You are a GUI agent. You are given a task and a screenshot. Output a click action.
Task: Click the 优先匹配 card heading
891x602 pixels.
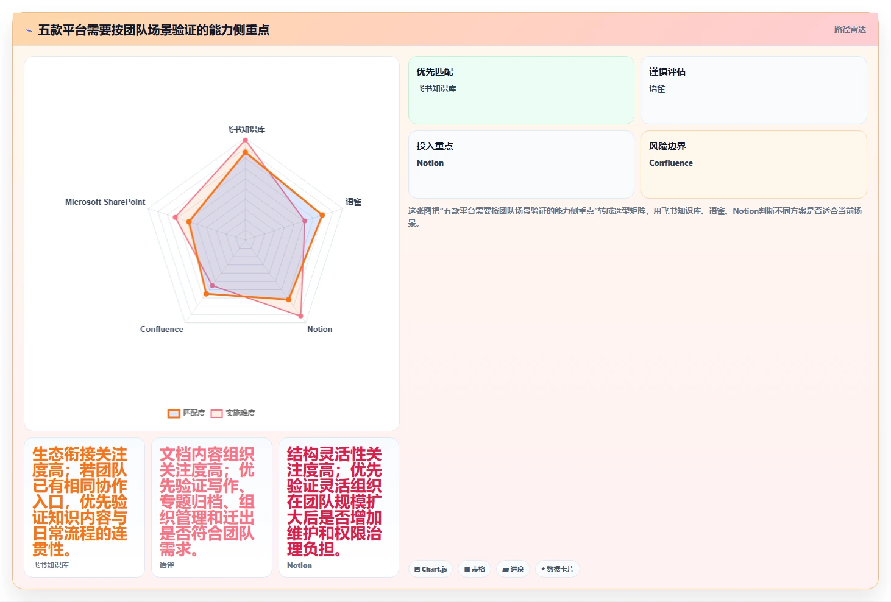click(x=435, y=71)
